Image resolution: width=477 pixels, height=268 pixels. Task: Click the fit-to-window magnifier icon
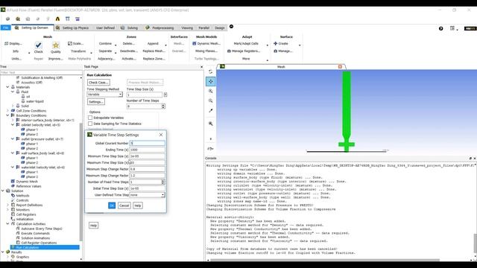(x=210, y=124)
